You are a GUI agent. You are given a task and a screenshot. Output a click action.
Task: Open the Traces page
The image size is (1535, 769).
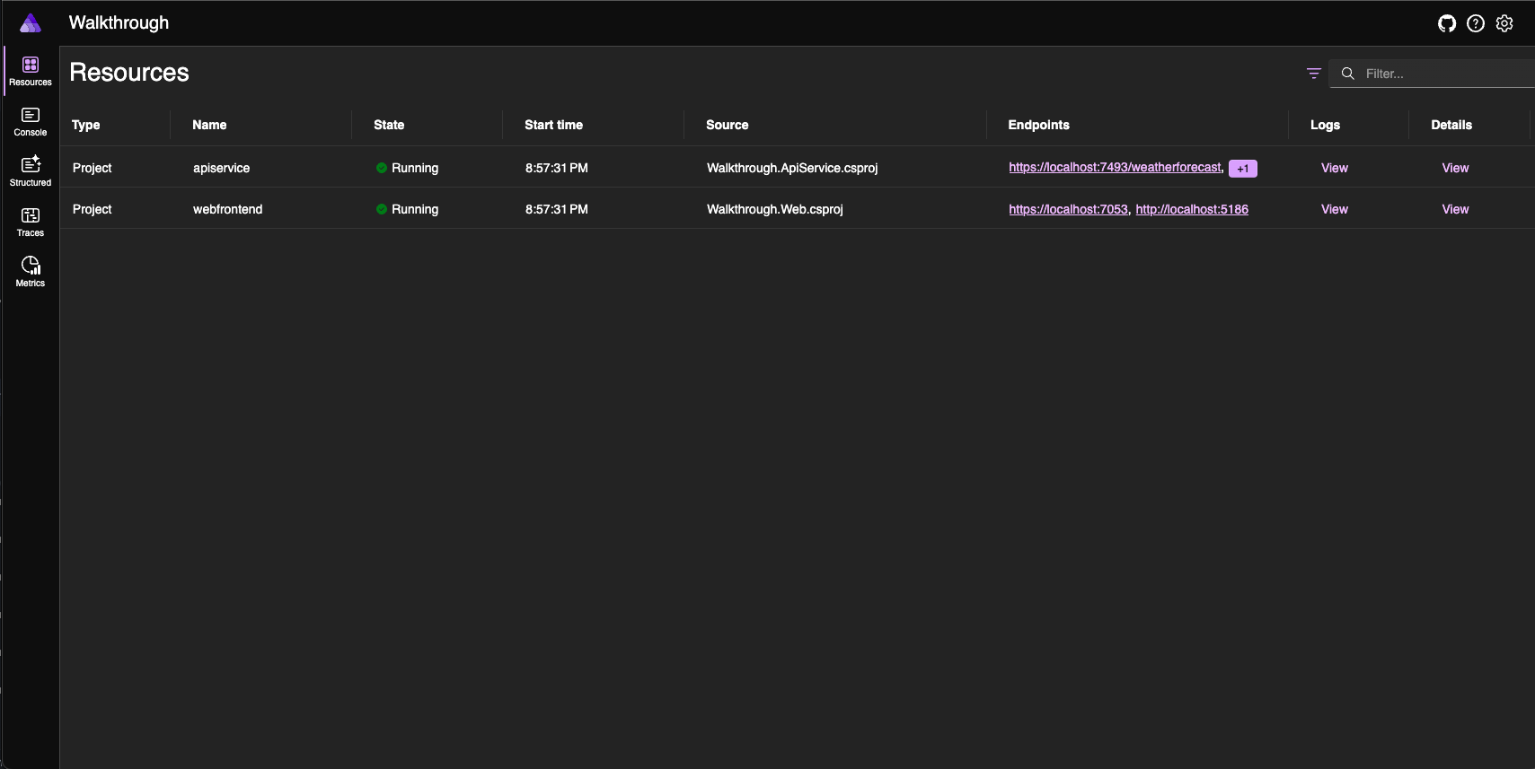pyautogui.click(x=31, y=223)
